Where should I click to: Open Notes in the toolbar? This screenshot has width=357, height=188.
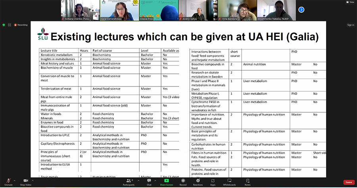(x=248, y=182)
